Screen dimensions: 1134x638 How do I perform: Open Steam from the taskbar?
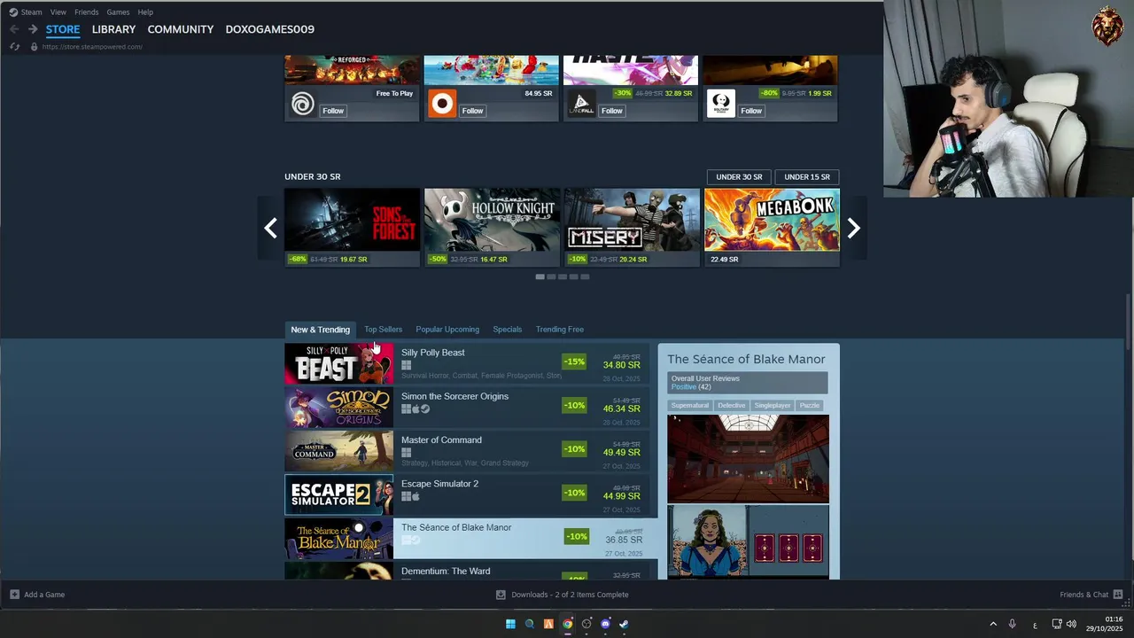coord(624,624)
